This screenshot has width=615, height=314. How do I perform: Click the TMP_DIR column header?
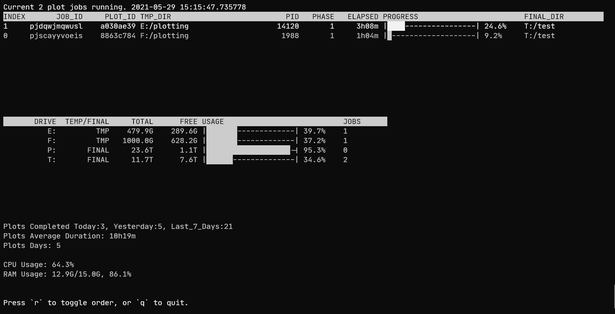[x=156, y=17]
